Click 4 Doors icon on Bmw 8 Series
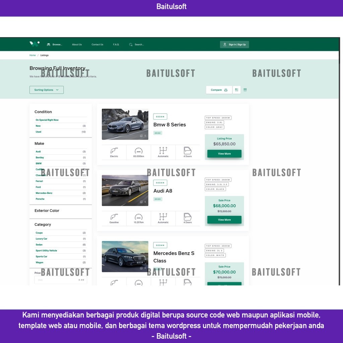Image resolution: width=343 pixels, height=343 pixels. 188,150
